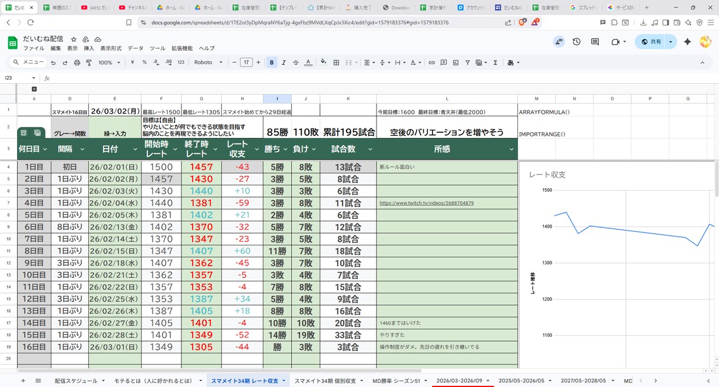Click the font size input field

[x=246, y=63]
